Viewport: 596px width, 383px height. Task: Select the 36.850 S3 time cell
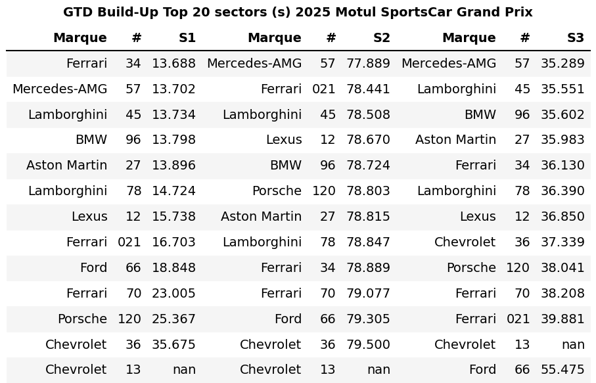(x=562, y=217)
